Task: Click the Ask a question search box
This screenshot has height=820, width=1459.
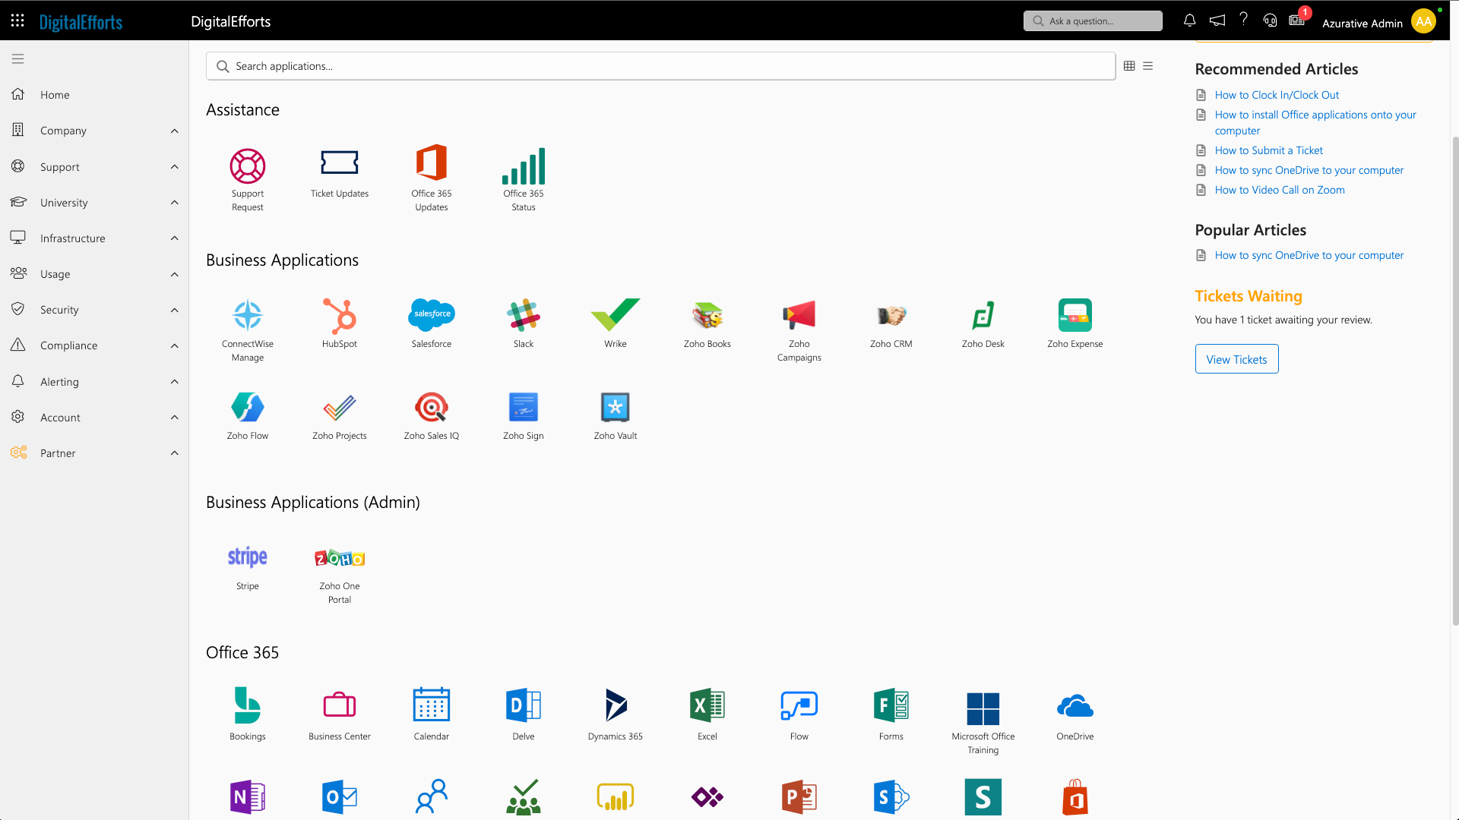Action: (1093, 20)
